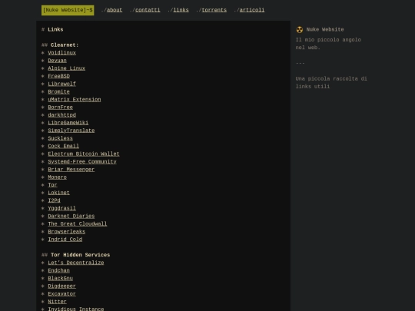Open the Briar Messenger link
The image size is (415, 311).
71,170
